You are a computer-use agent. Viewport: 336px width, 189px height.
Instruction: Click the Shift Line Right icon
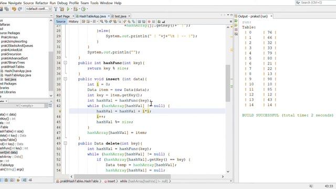(x=143, y=22)
